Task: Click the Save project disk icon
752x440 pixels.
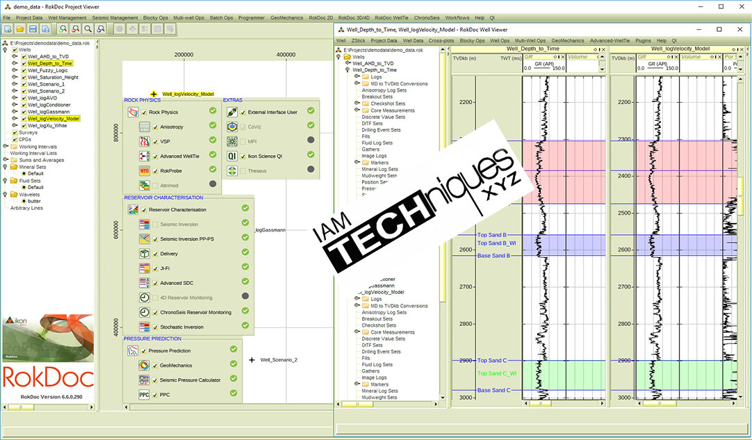Action: (33, 29)
